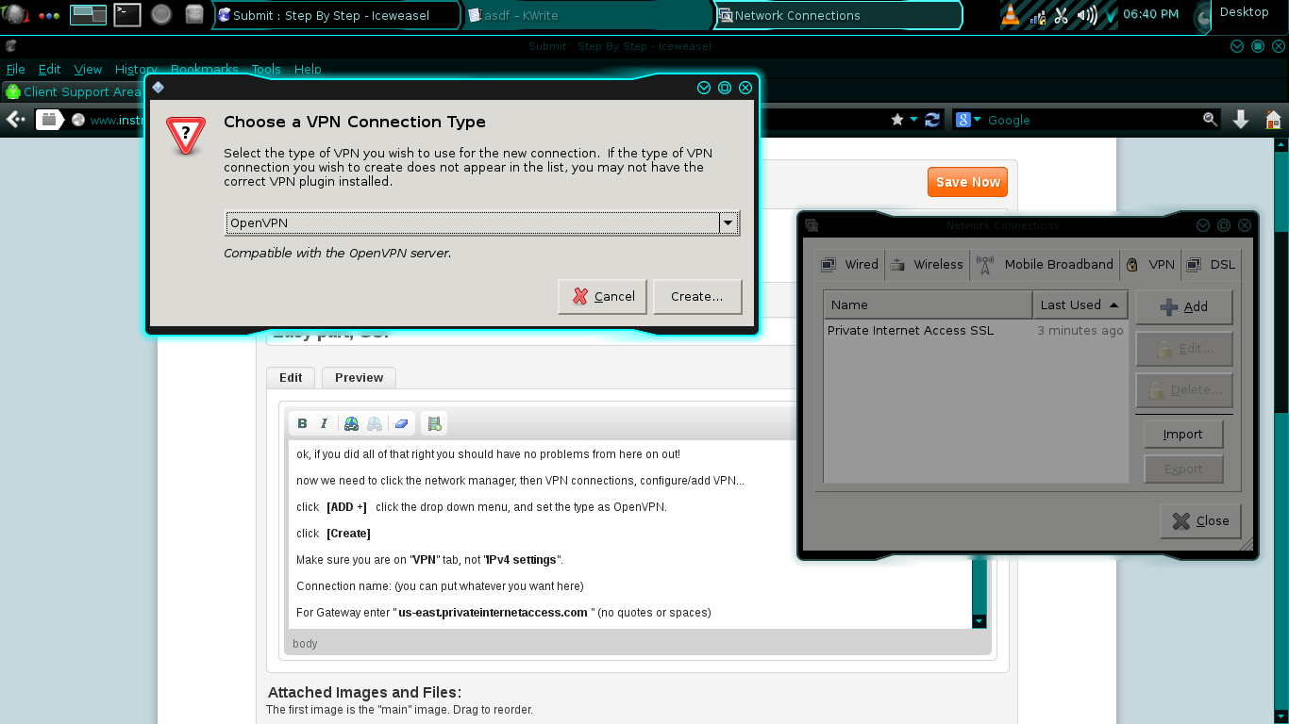Click the editor scrollbar down arrow
This screenshot has width=1289, height=724.
click(979, 620)
